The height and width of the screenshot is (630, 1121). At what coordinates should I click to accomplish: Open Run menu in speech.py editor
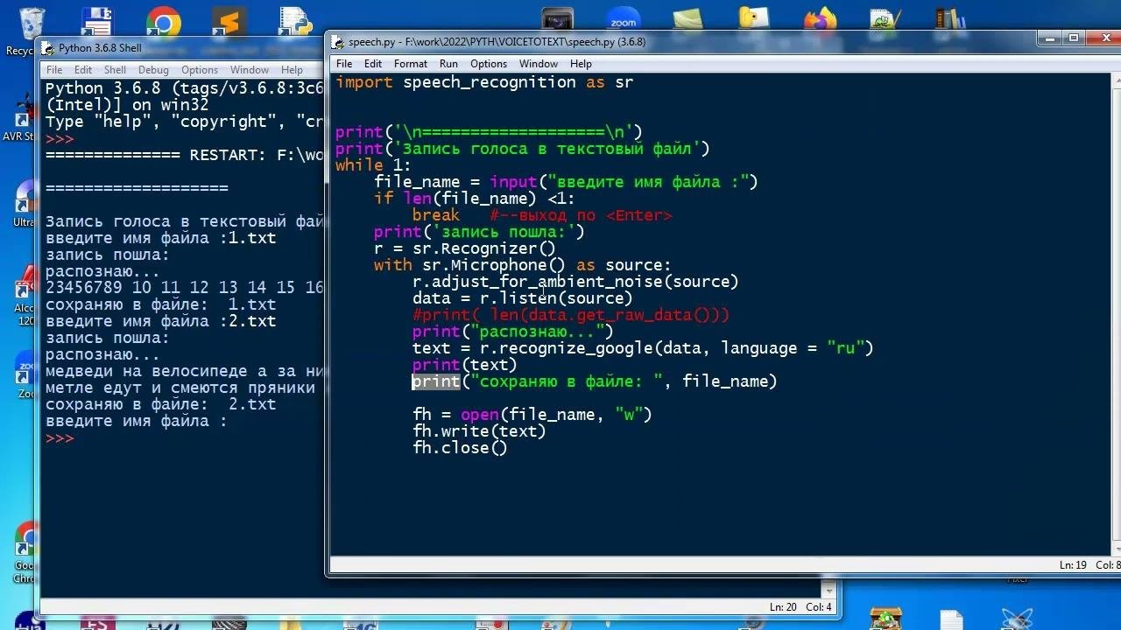tap(448, 64)
